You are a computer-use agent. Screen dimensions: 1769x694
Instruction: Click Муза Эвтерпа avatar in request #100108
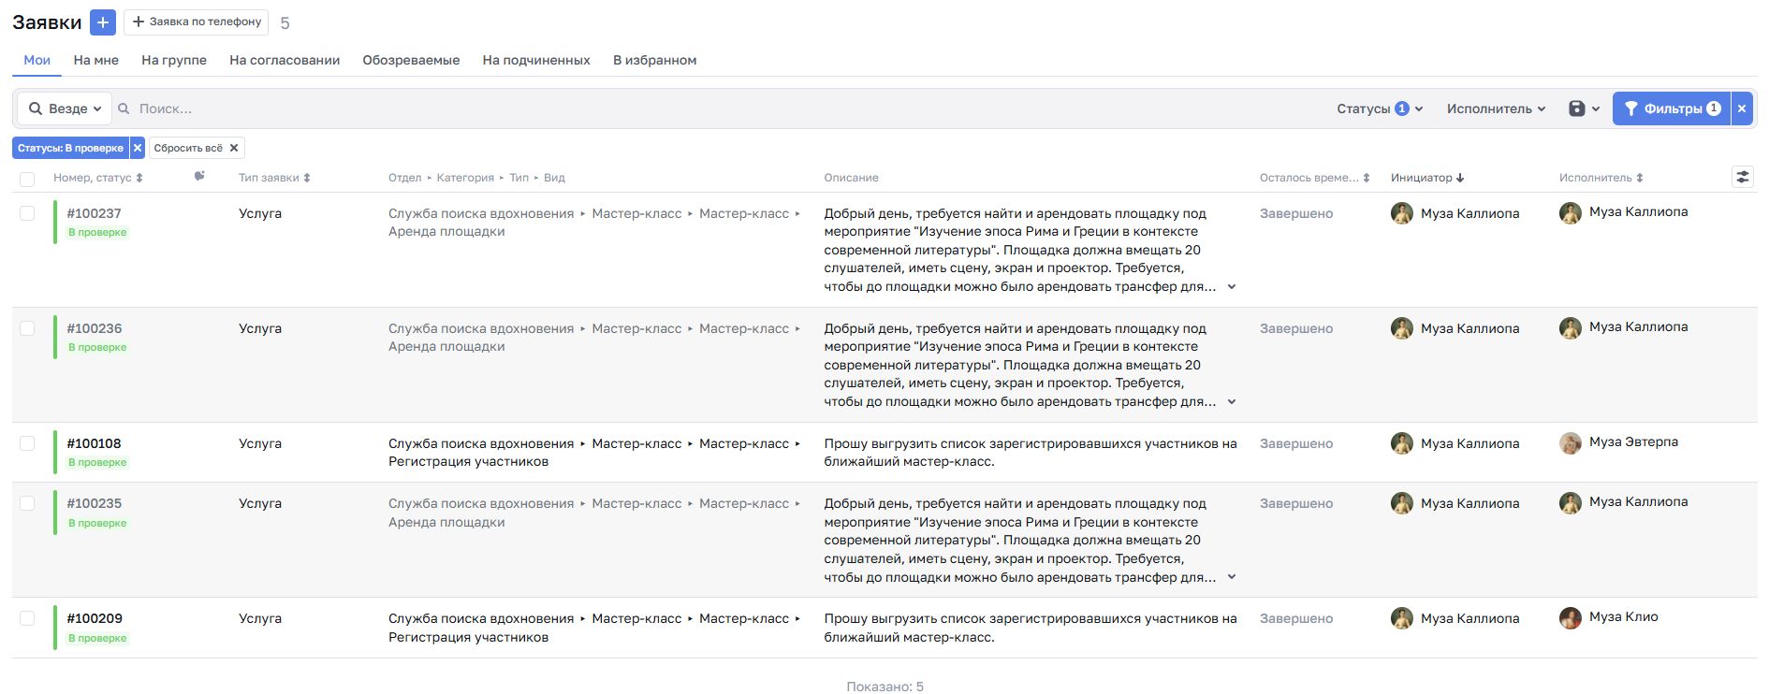pyautogui.click(x=1571, y=442)
